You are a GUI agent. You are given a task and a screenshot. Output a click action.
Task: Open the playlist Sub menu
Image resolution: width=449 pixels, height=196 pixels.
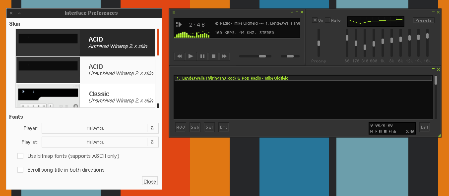point(195,127)
